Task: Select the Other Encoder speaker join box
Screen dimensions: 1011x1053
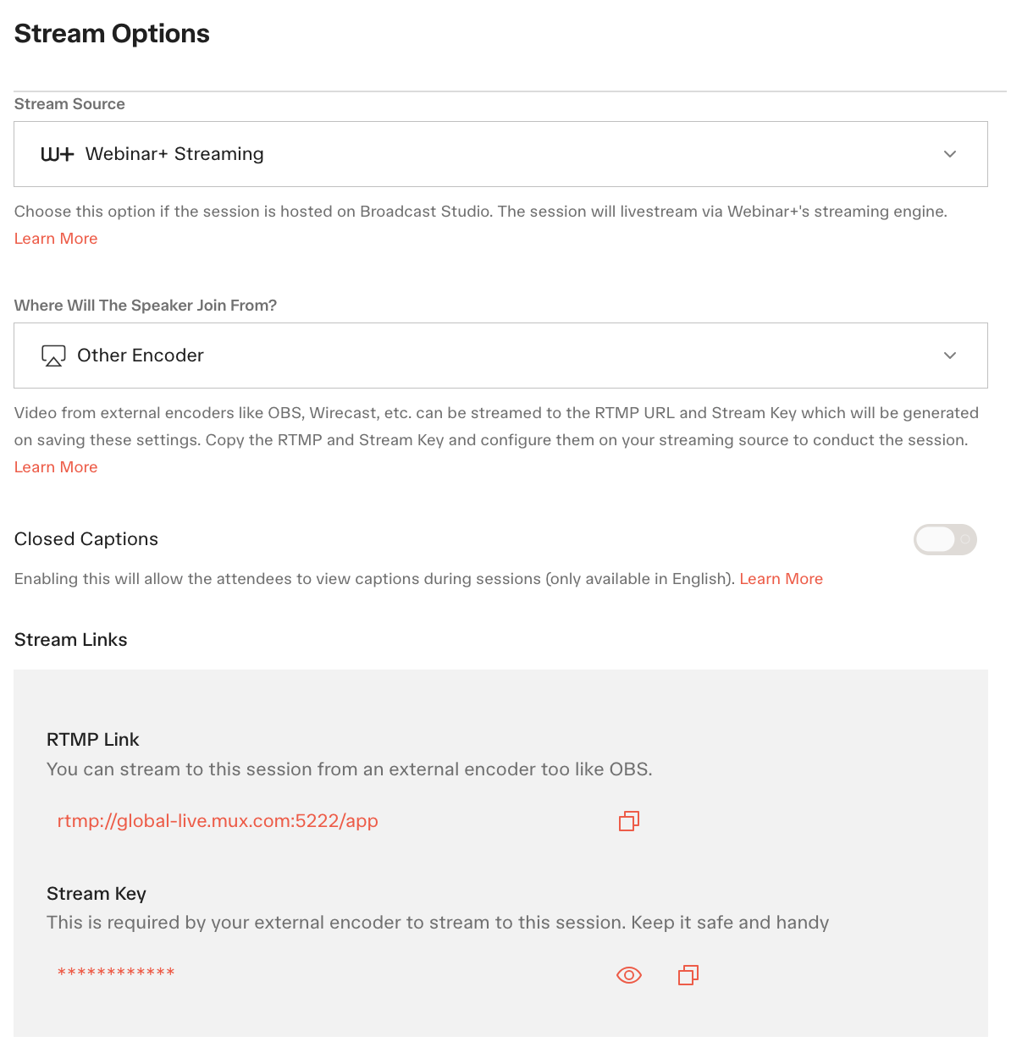Action: tap(500, 356)
